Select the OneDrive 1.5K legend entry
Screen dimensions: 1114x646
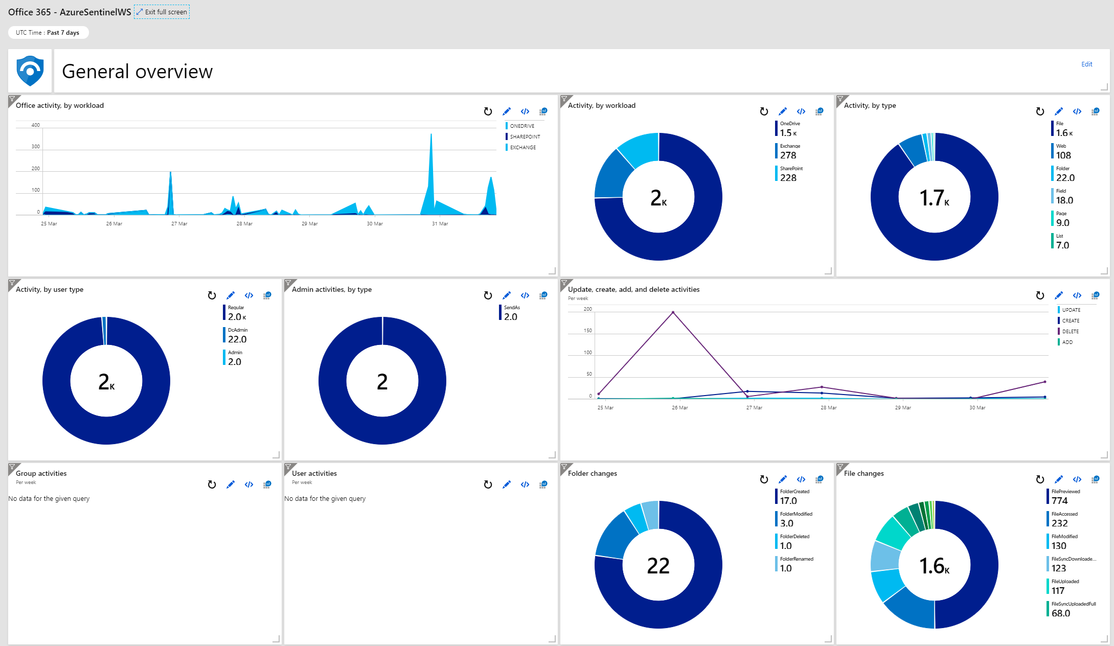pyautogui.click(x=788, y=129)
